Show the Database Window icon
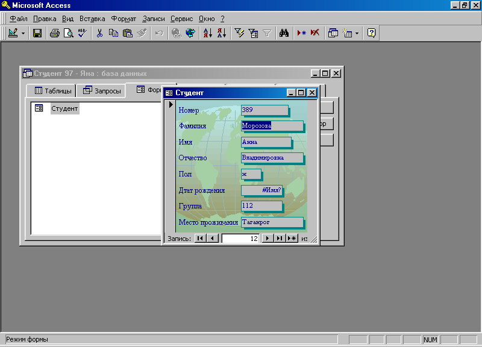Image resolution: width=482 pixels, height=347 pixels. [x=333, y=33]
